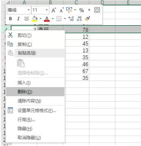Apply percent style
This screenshot has width=141, height=146.
coord(82,10)
